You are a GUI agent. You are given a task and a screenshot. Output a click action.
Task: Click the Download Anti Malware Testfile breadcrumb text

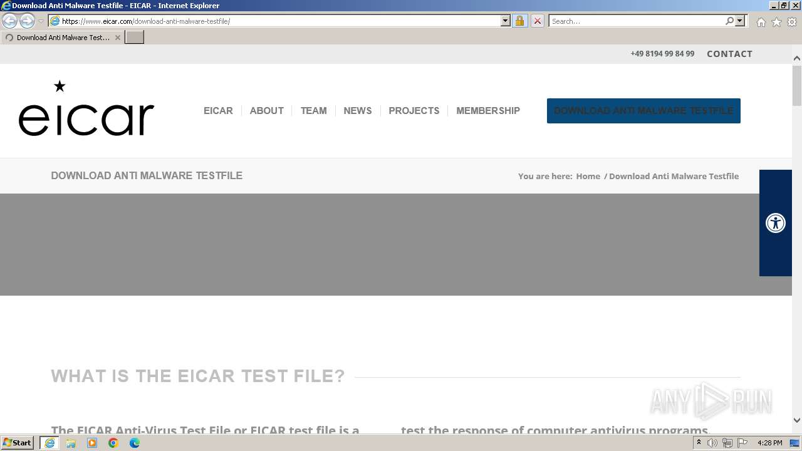tap(674, 176)
